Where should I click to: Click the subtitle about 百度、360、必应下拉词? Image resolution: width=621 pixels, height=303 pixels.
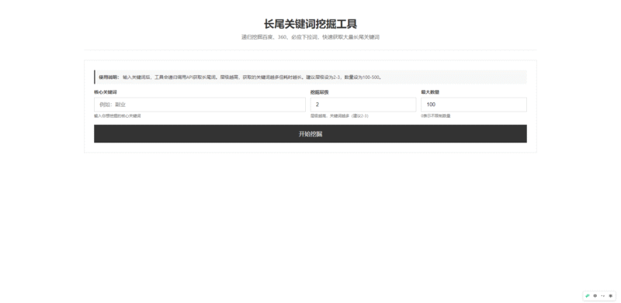click(x=310, y=37)
